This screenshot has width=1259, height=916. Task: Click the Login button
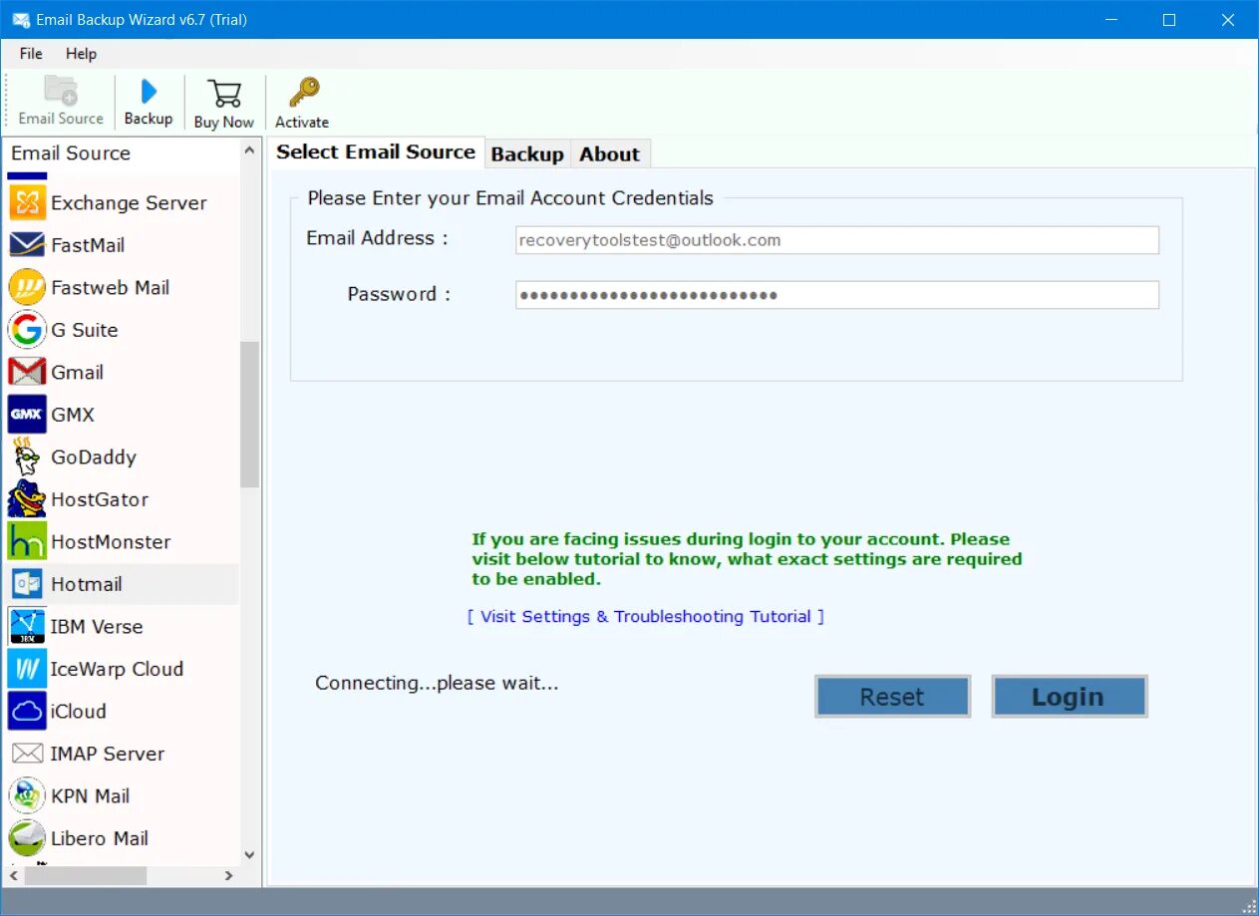(x=1069, y=697)
